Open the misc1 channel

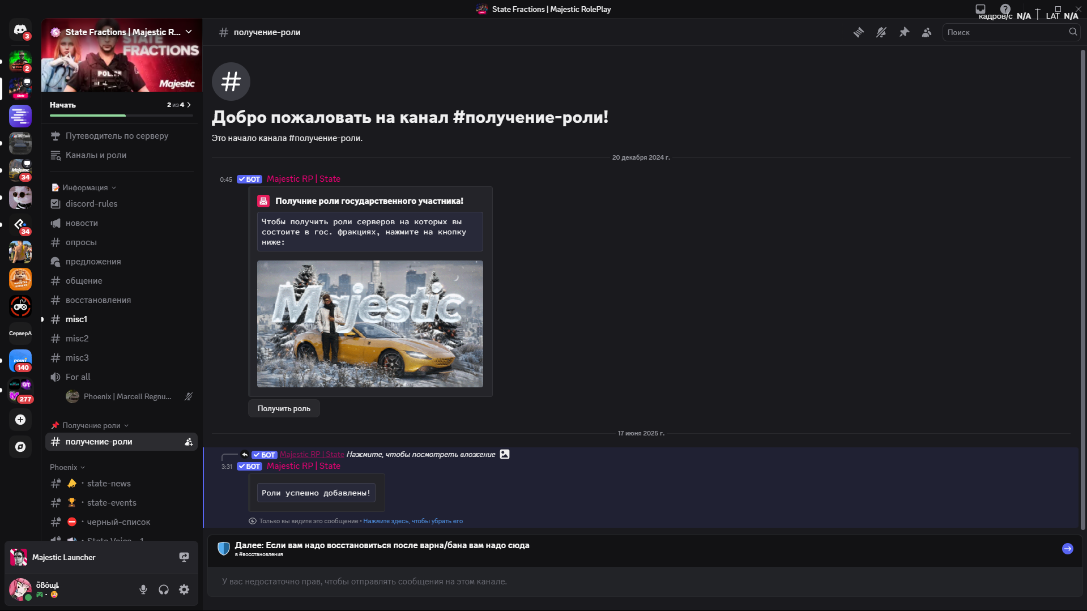point(121,319)
